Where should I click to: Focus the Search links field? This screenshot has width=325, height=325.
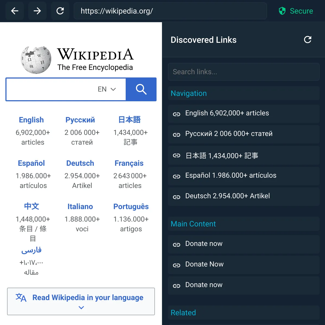pos(244,72)
